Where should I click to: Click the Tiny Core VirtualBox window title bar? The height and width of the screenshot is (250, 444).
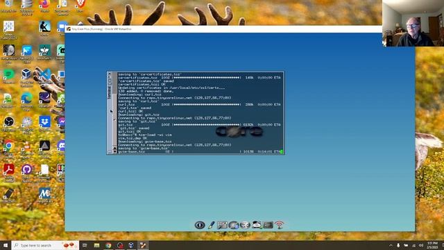(223, 29)
